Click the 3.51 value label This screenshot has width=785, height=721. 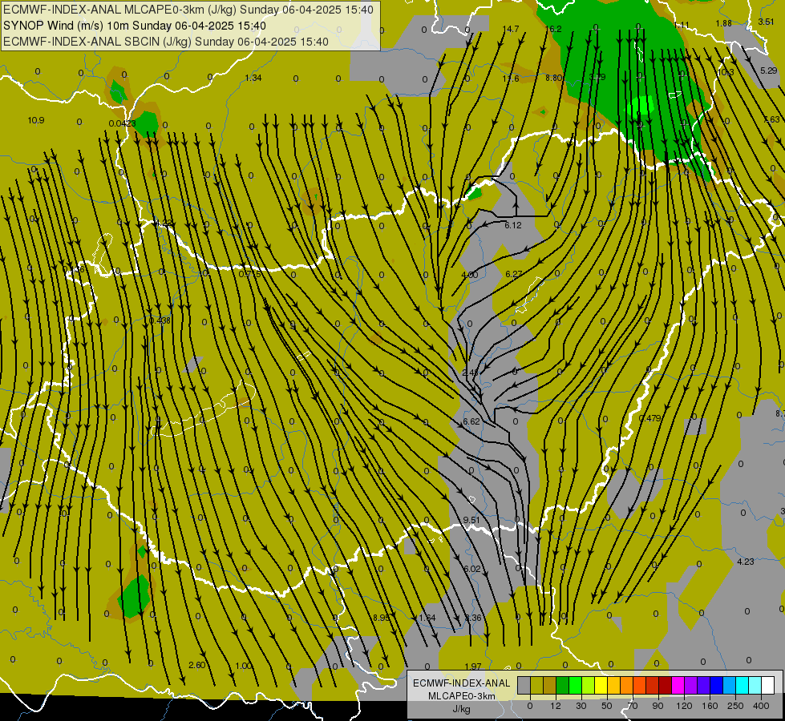tap(766, 22)
